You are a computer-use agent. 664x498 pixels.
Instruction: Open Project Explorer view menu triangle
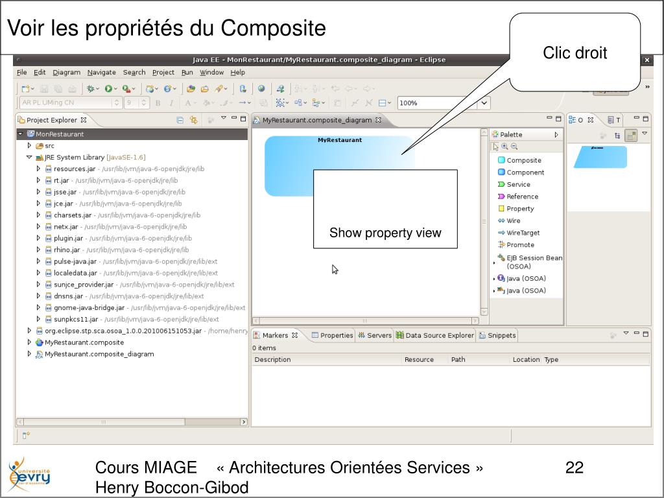pyautogui.click(x=224, y=118)
